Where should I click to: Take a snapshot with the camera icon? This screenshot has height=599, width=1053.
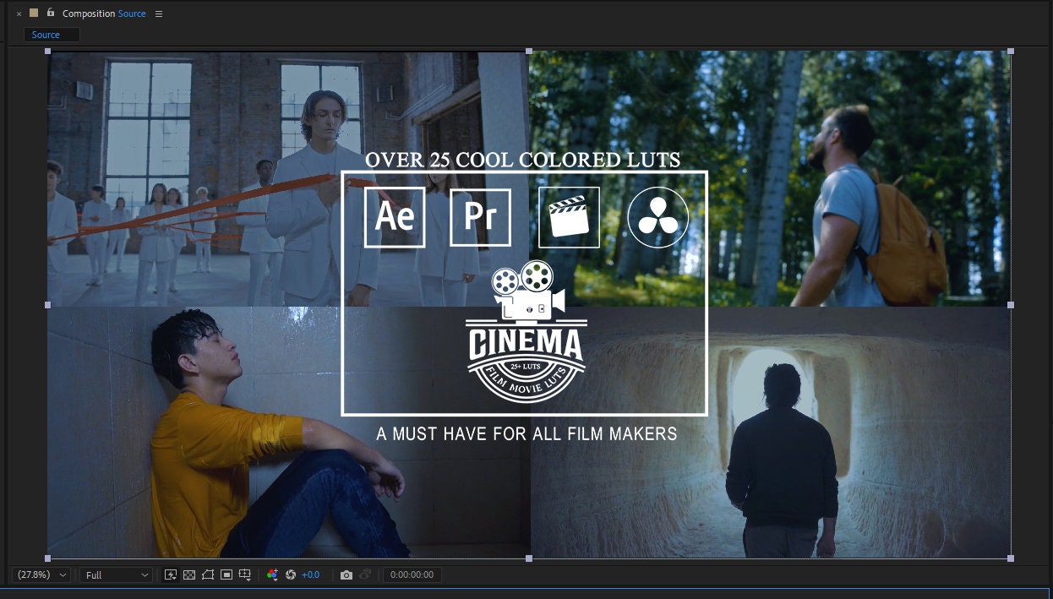click(x=347, y=574)
